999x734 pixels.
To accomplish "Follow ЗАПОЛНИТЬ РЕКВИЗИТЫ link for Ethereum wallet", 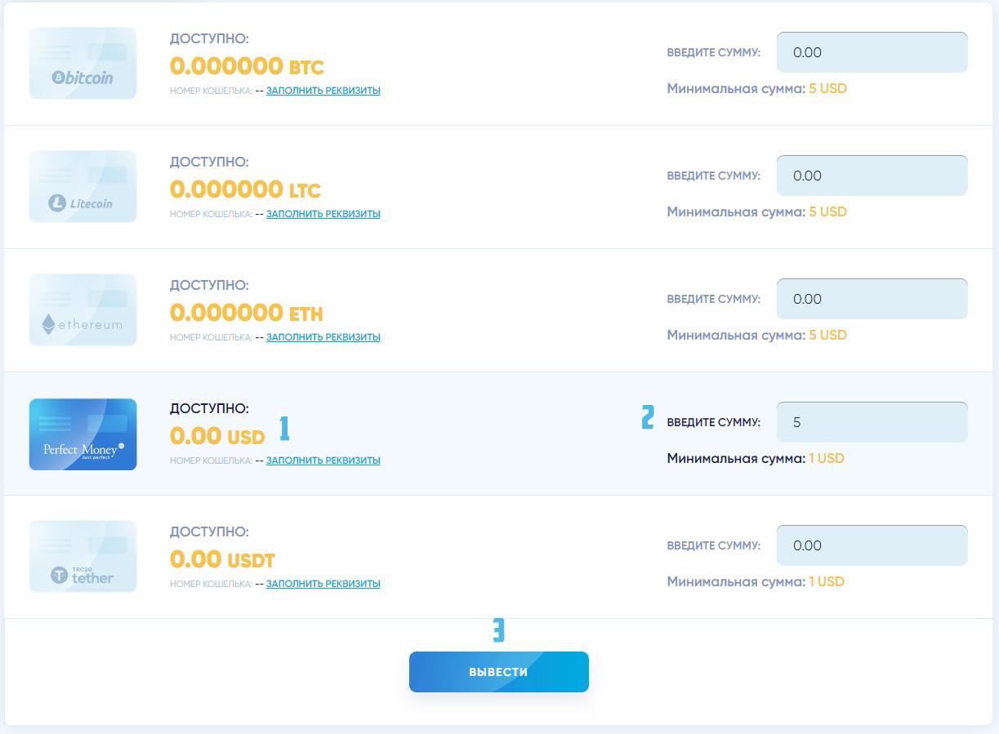I will pos(323,337).
